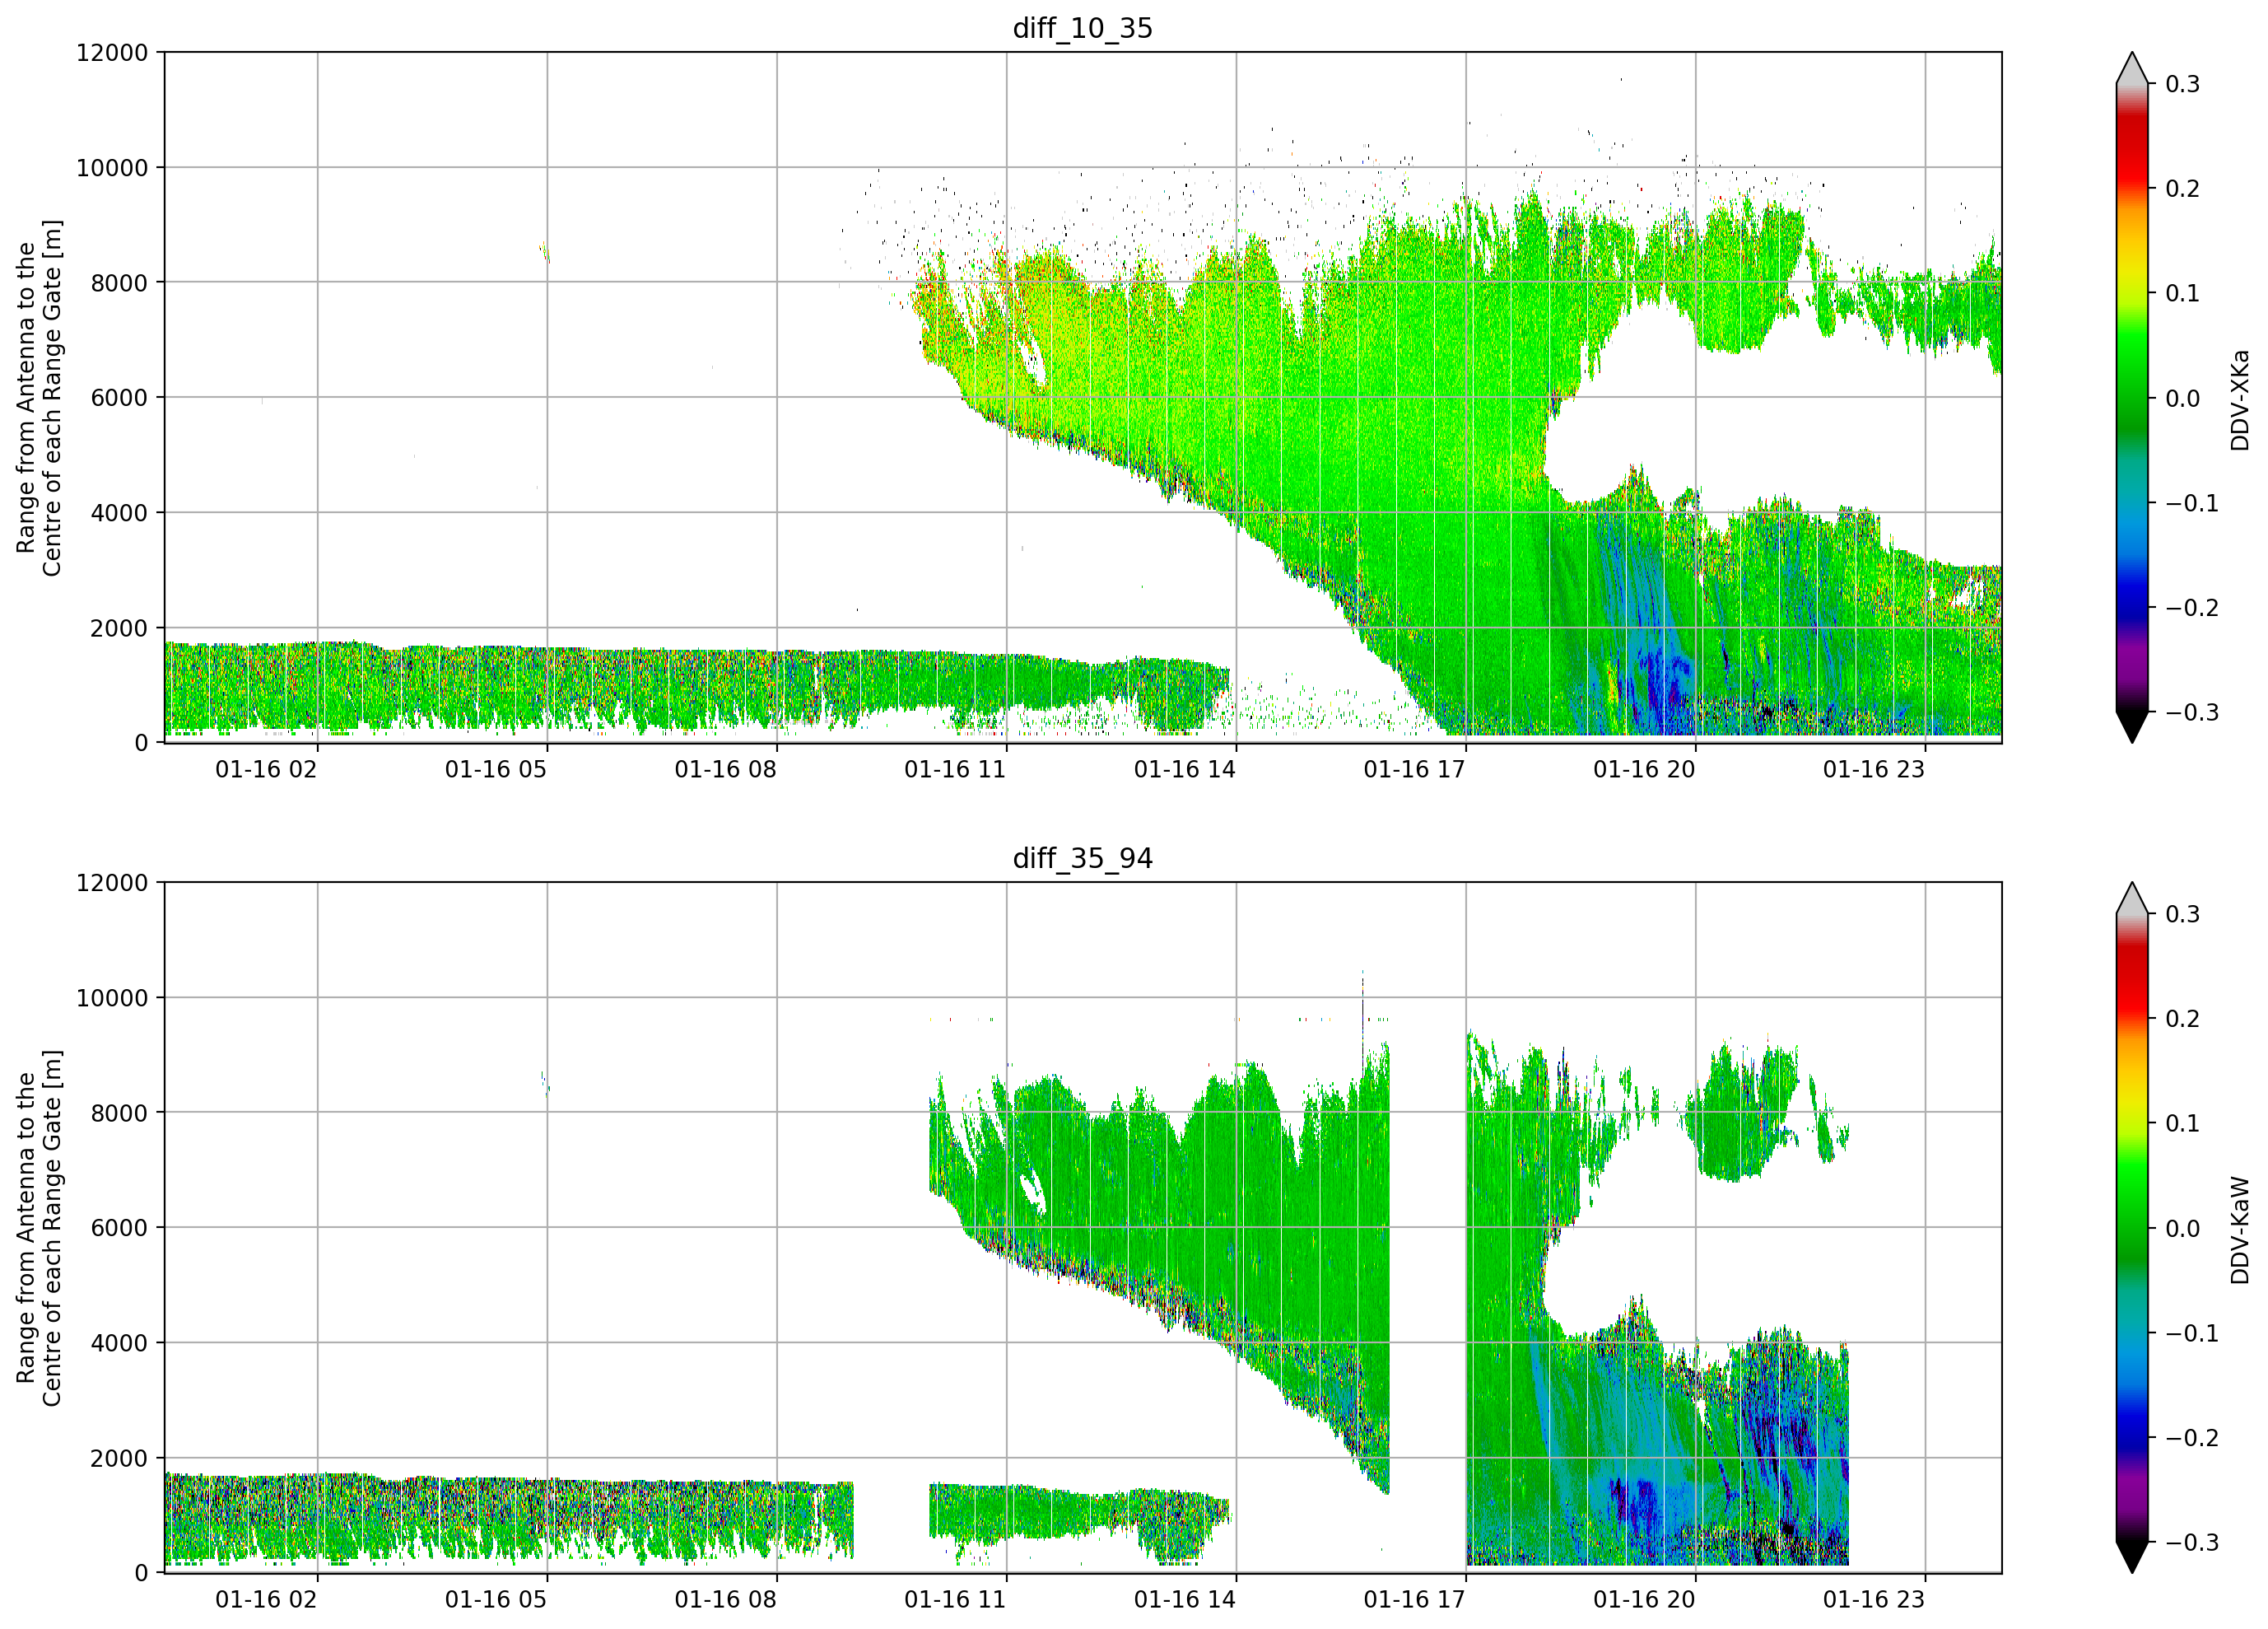
Task: Click the '01-16 05' x-tick under diff_10_35
Action: tap(496, 769)
